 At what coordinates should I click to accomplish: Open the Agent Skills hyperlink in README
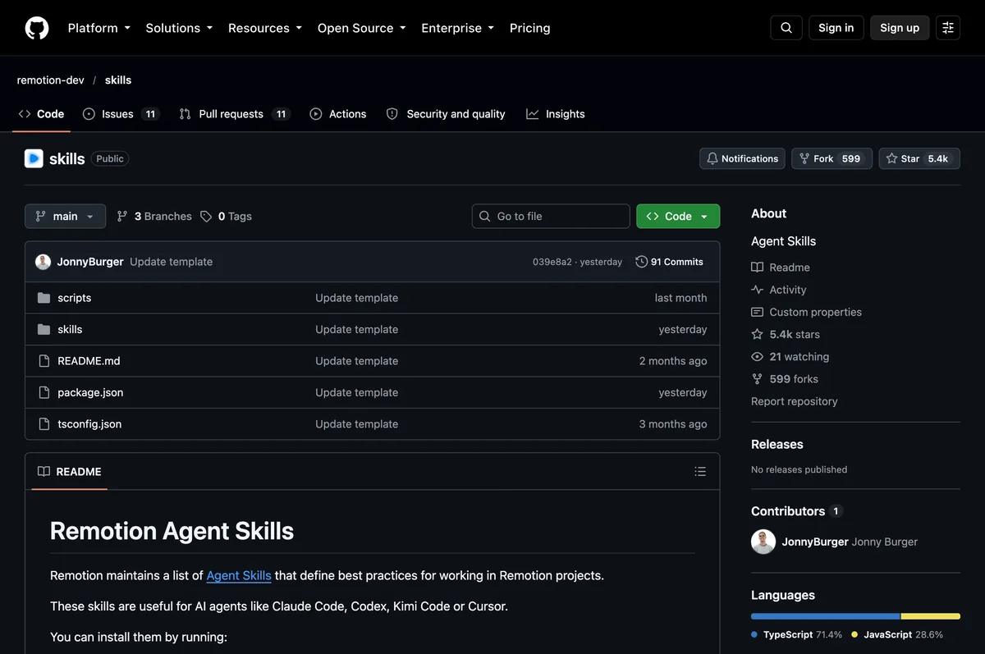[239, 576]
